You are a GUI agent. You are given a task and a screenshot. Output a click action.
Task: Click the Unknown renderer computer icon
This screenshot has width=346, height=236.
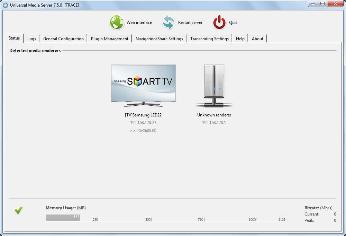pyautogui.click(x=214, y=86)
